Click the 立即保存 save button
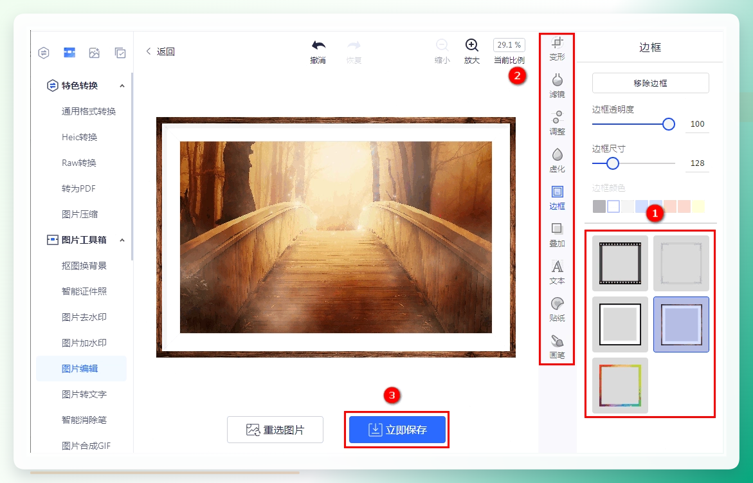This screenshot has height=483, width=753. coord(397,430)
